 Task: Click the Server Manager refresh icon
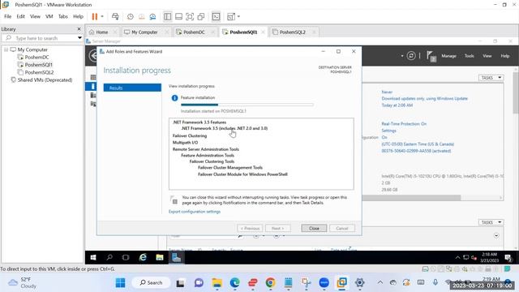pos(411,56)
